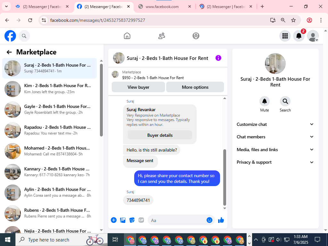This screenshot has height=246, width=328.
Task: Show hidden system tray icons chevron
Action: 256,240
